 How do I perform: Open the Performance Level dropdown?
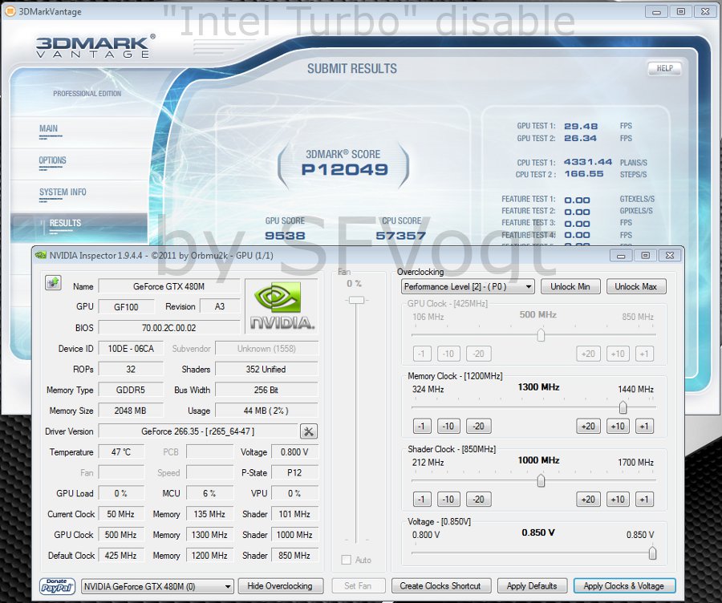click(x=468, y=287)
